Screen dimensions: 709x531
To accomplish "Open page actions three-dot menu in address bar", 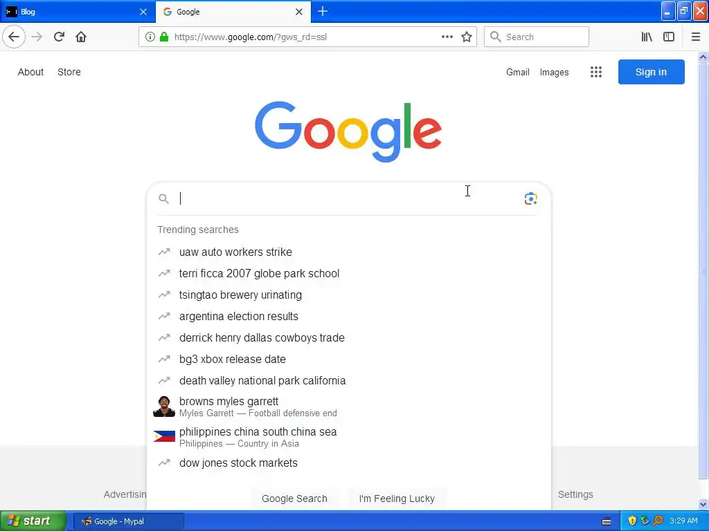I will (447, 37).
